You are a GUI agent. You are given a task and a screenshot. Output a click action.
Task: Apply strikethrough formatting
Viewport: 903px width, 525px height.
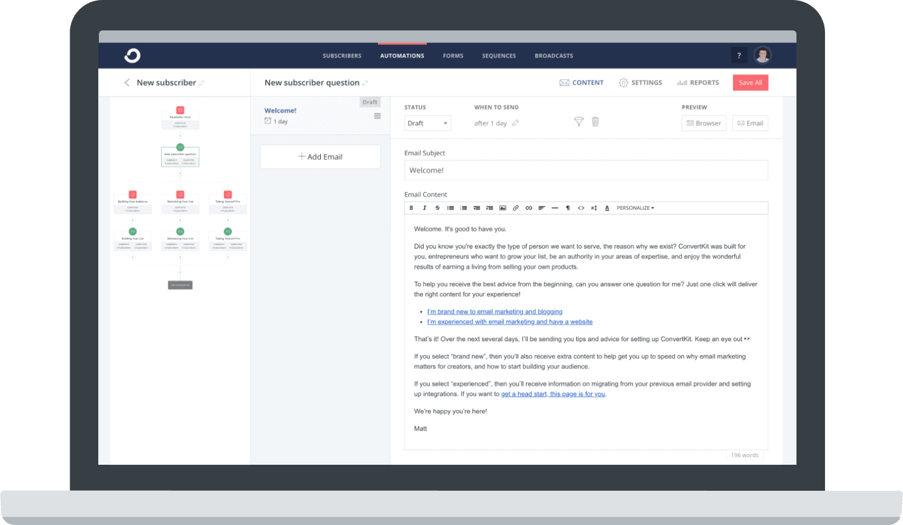coord(438,207)
